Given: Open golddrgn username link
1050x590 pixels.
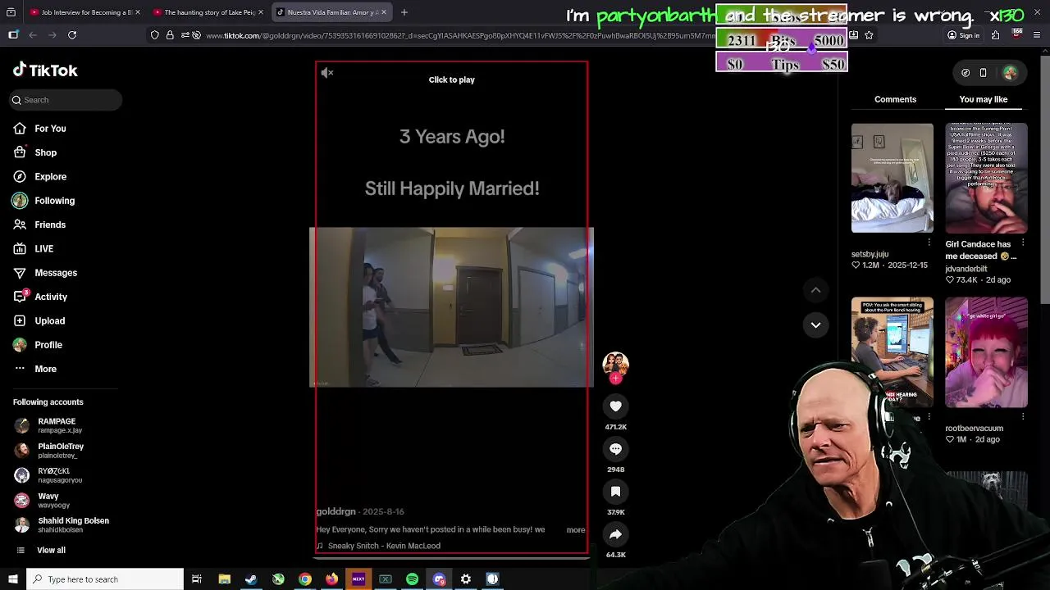Looking at the screenshot, I should tap(336, 511).
